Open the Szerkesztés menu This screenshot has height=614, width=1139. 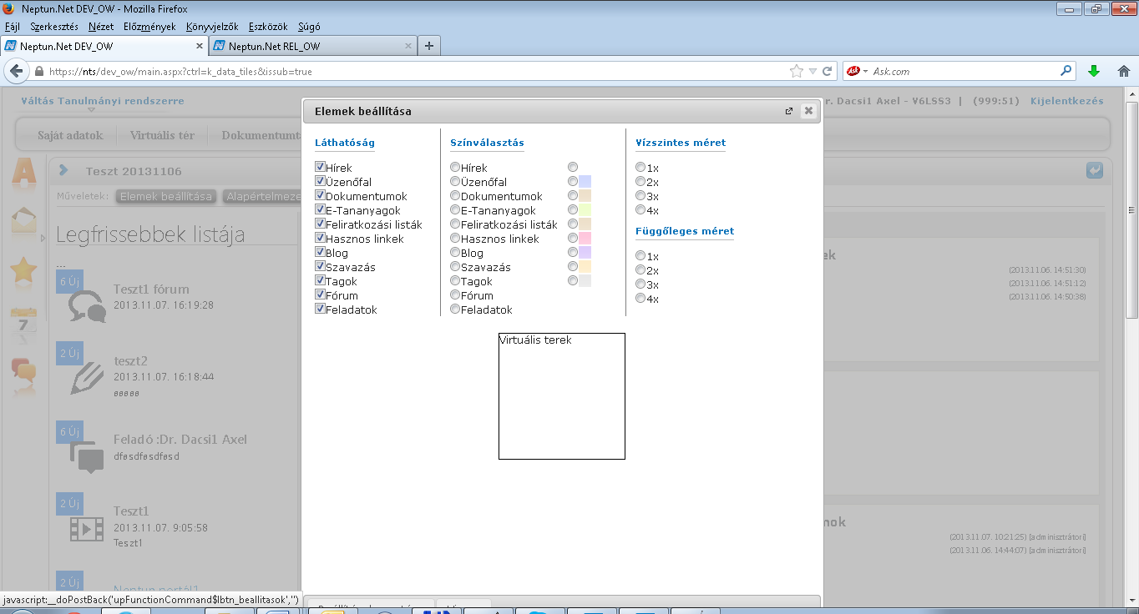coord(54,27)
